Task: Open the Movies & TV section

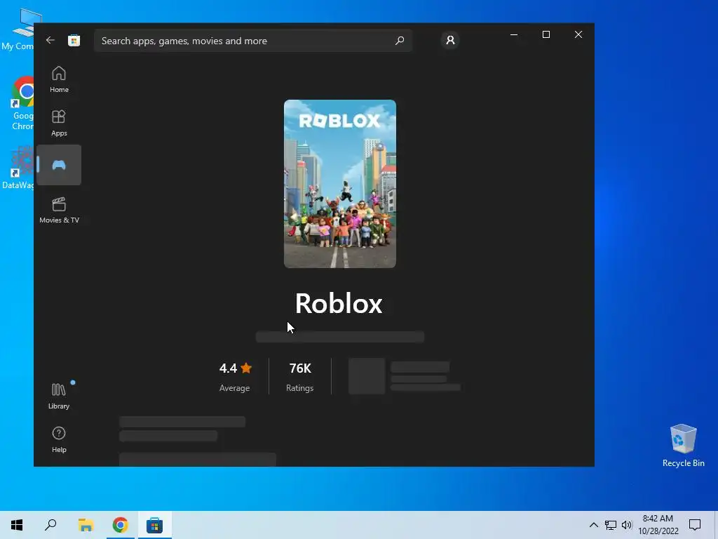Action: 59,210
